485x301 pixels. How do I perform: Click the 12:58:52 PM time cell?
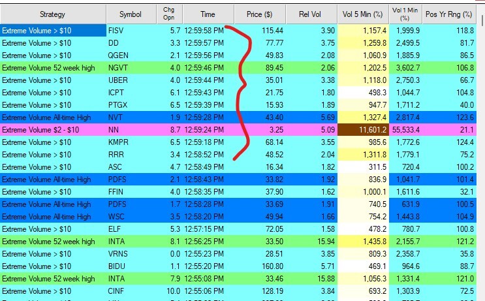point(204,155)
